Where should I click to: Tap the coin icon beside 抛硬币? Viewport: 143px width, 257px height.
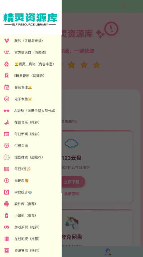[6, 180]
